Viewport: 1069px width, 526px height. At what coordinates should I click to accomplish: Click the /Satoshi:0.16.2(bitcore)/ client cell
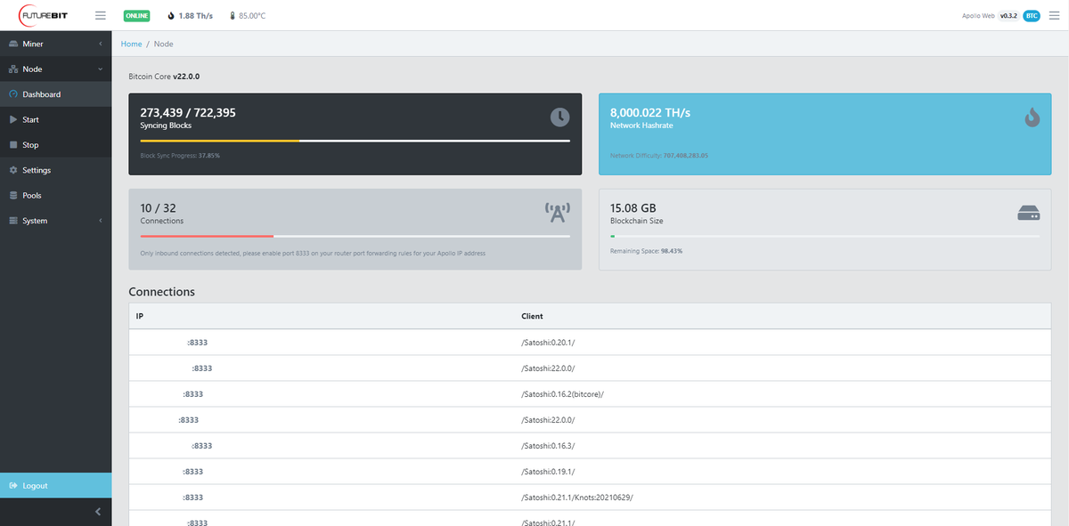(x=563, y=393)
